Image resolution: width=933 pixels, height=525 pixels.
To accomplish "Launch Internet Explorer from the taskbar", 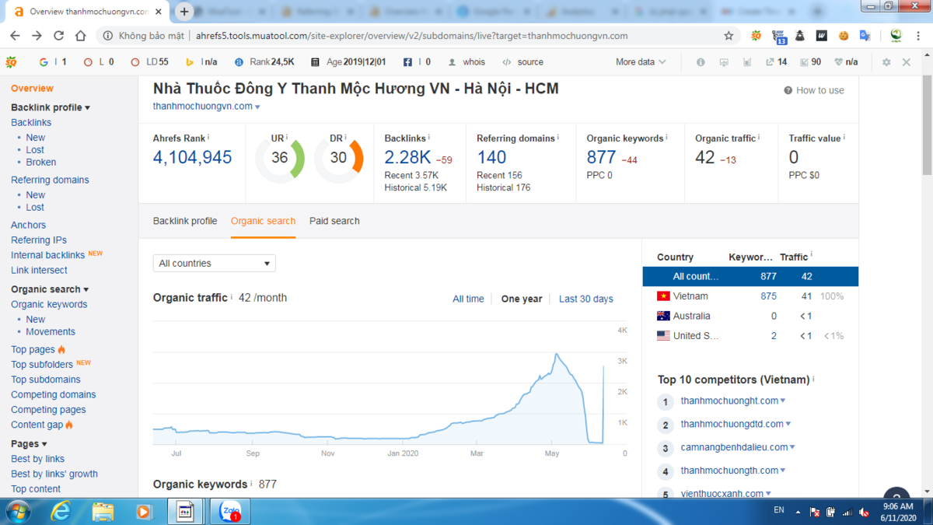I will click(x=61, y=512).
